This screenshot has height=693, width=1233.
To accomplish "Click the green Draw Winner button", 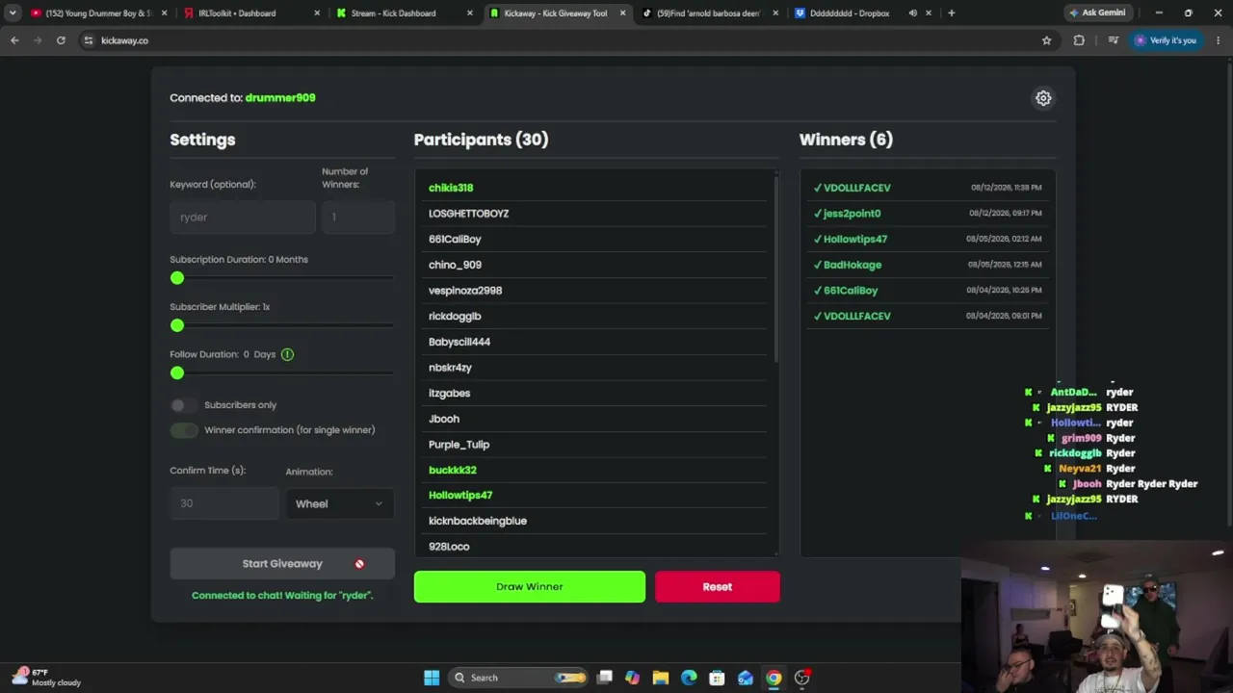I will tap(530, 586).
